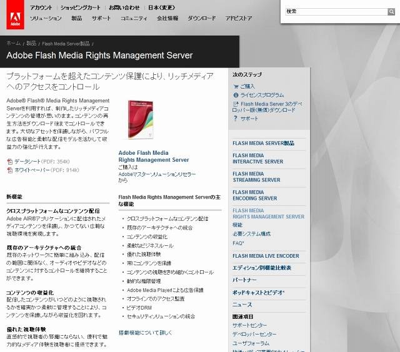Click 柔軟なビジネスルール bullet item
Screen dimensions: 400x352
[x=150, y=246]
